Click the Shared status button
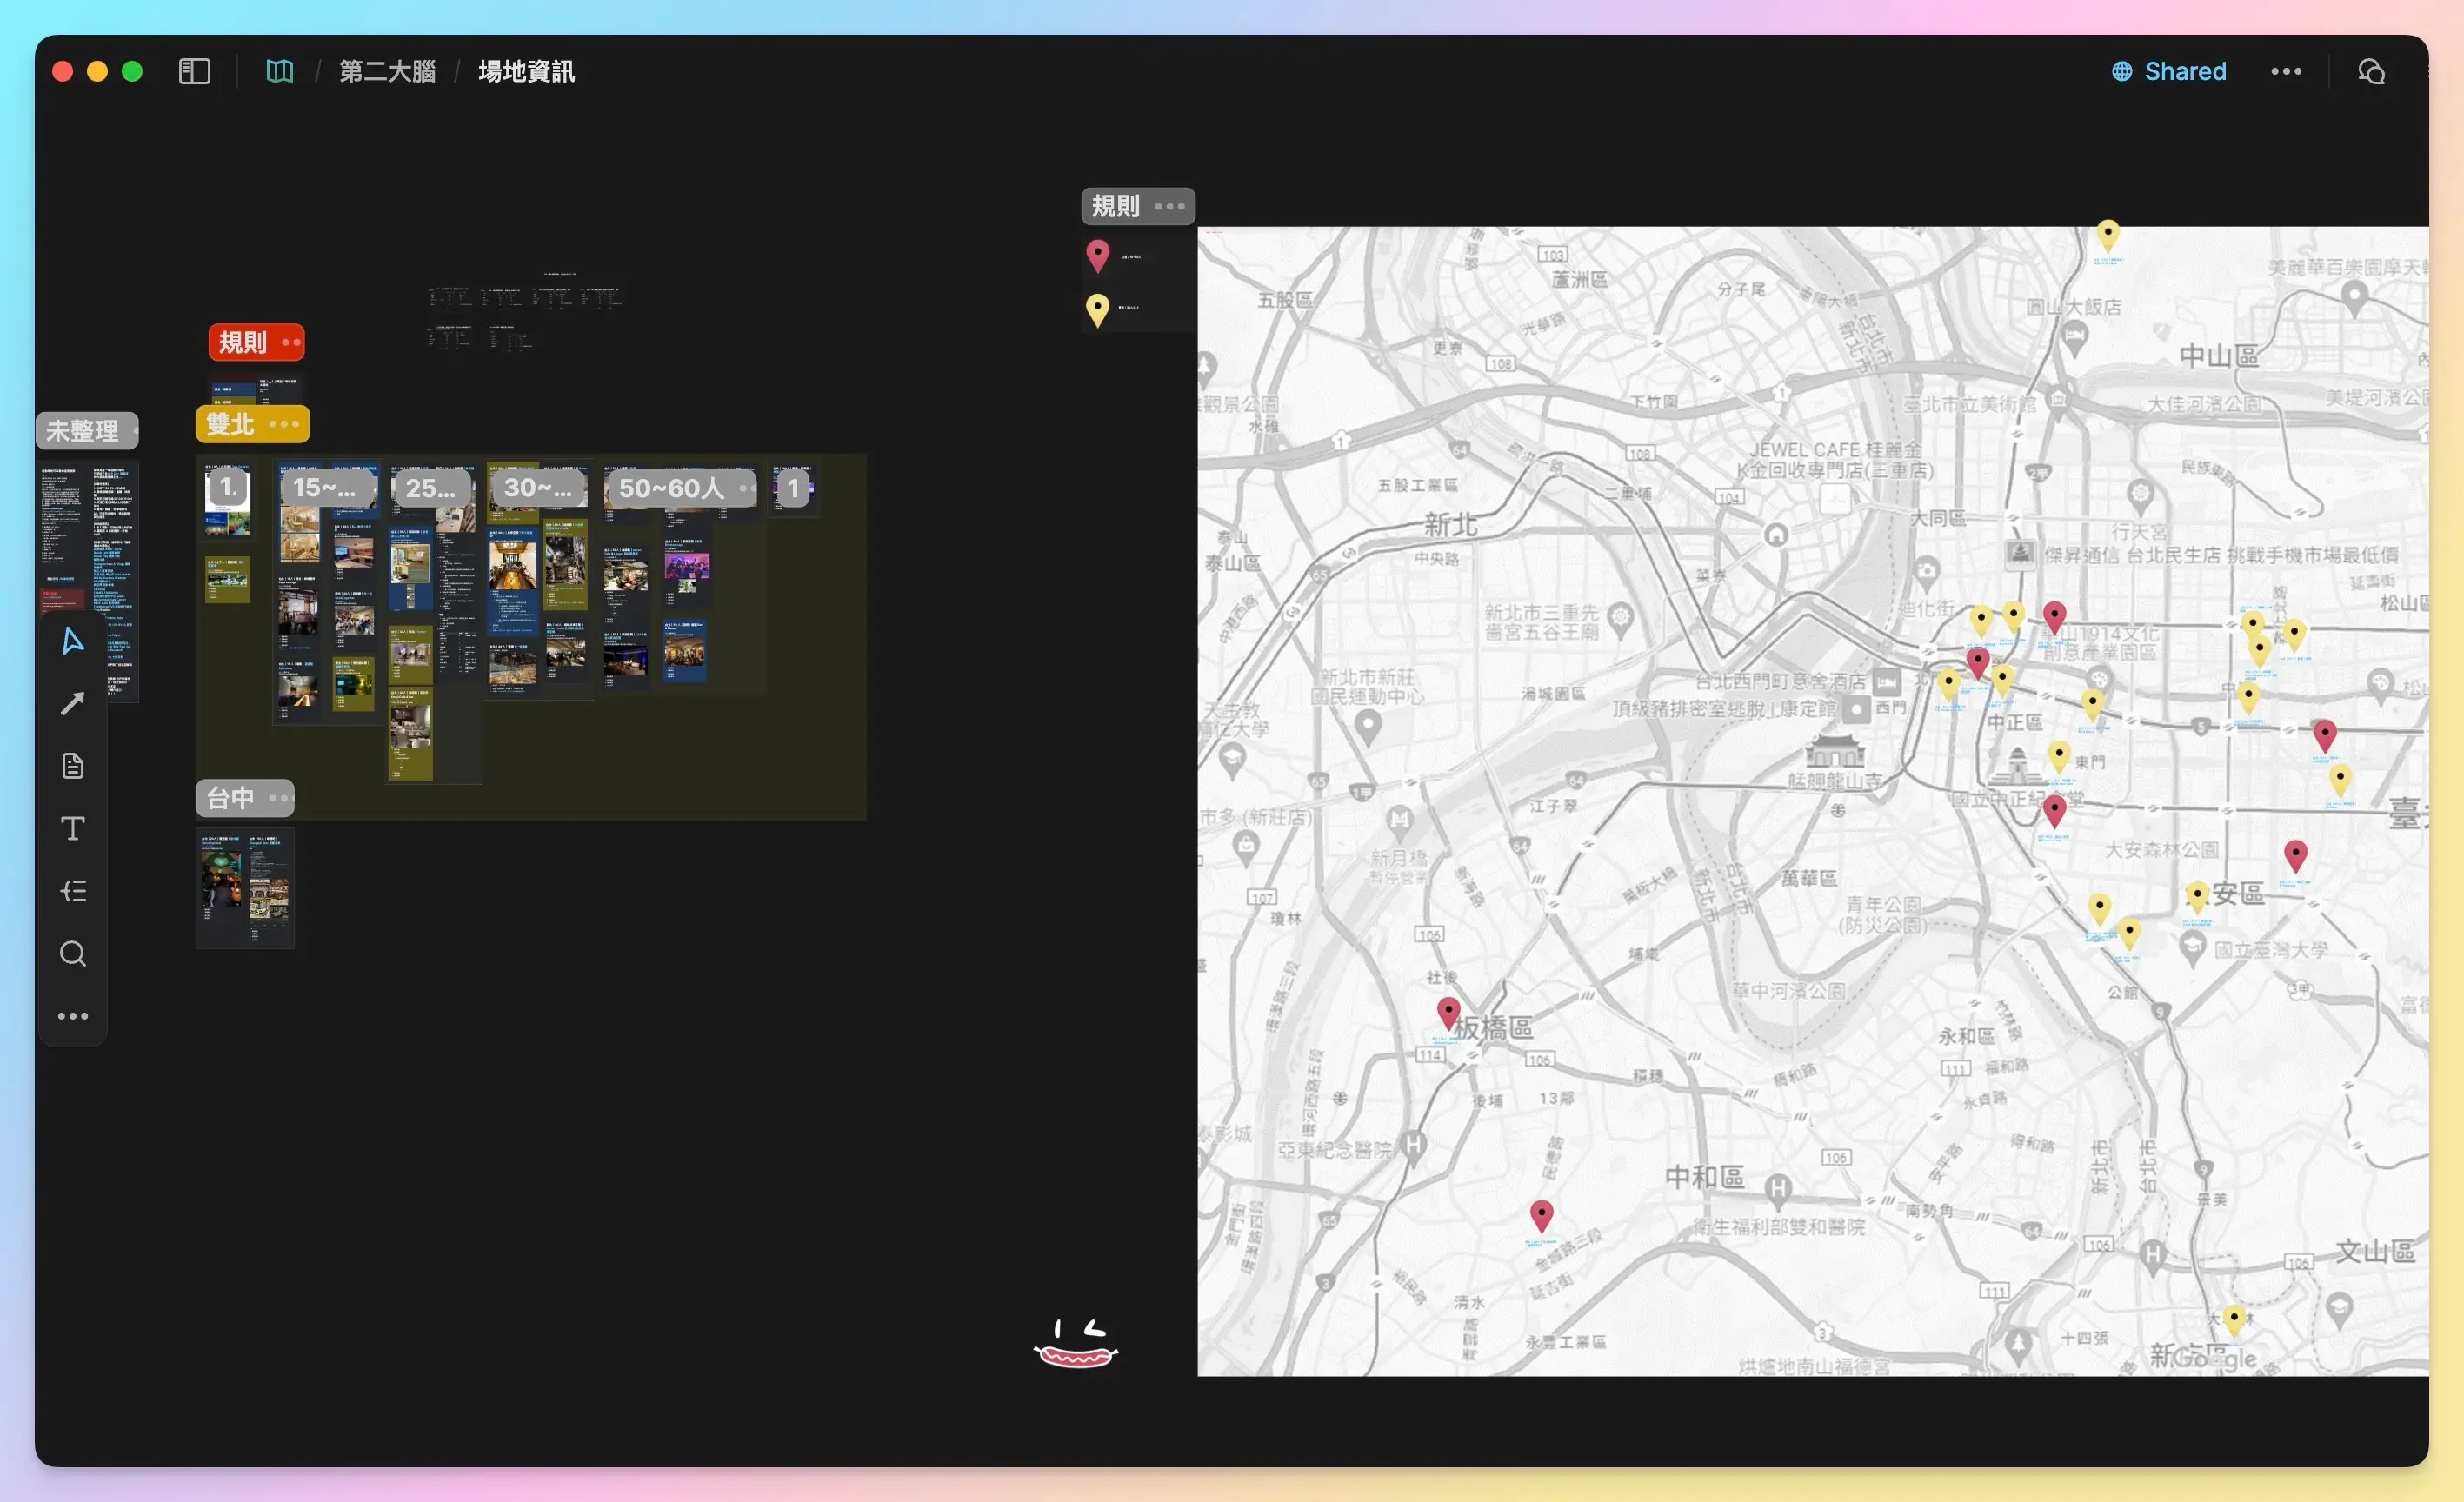The image size is (2464, 1502). coord(2168,71)
